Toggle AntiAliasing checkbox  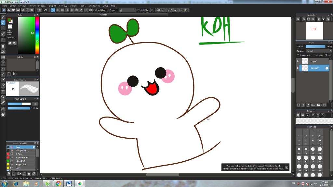click(96, 10)
